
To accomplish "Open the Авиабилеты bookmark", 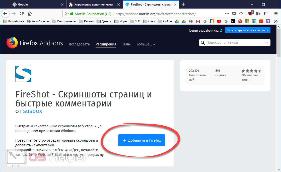I will (38, 21).
